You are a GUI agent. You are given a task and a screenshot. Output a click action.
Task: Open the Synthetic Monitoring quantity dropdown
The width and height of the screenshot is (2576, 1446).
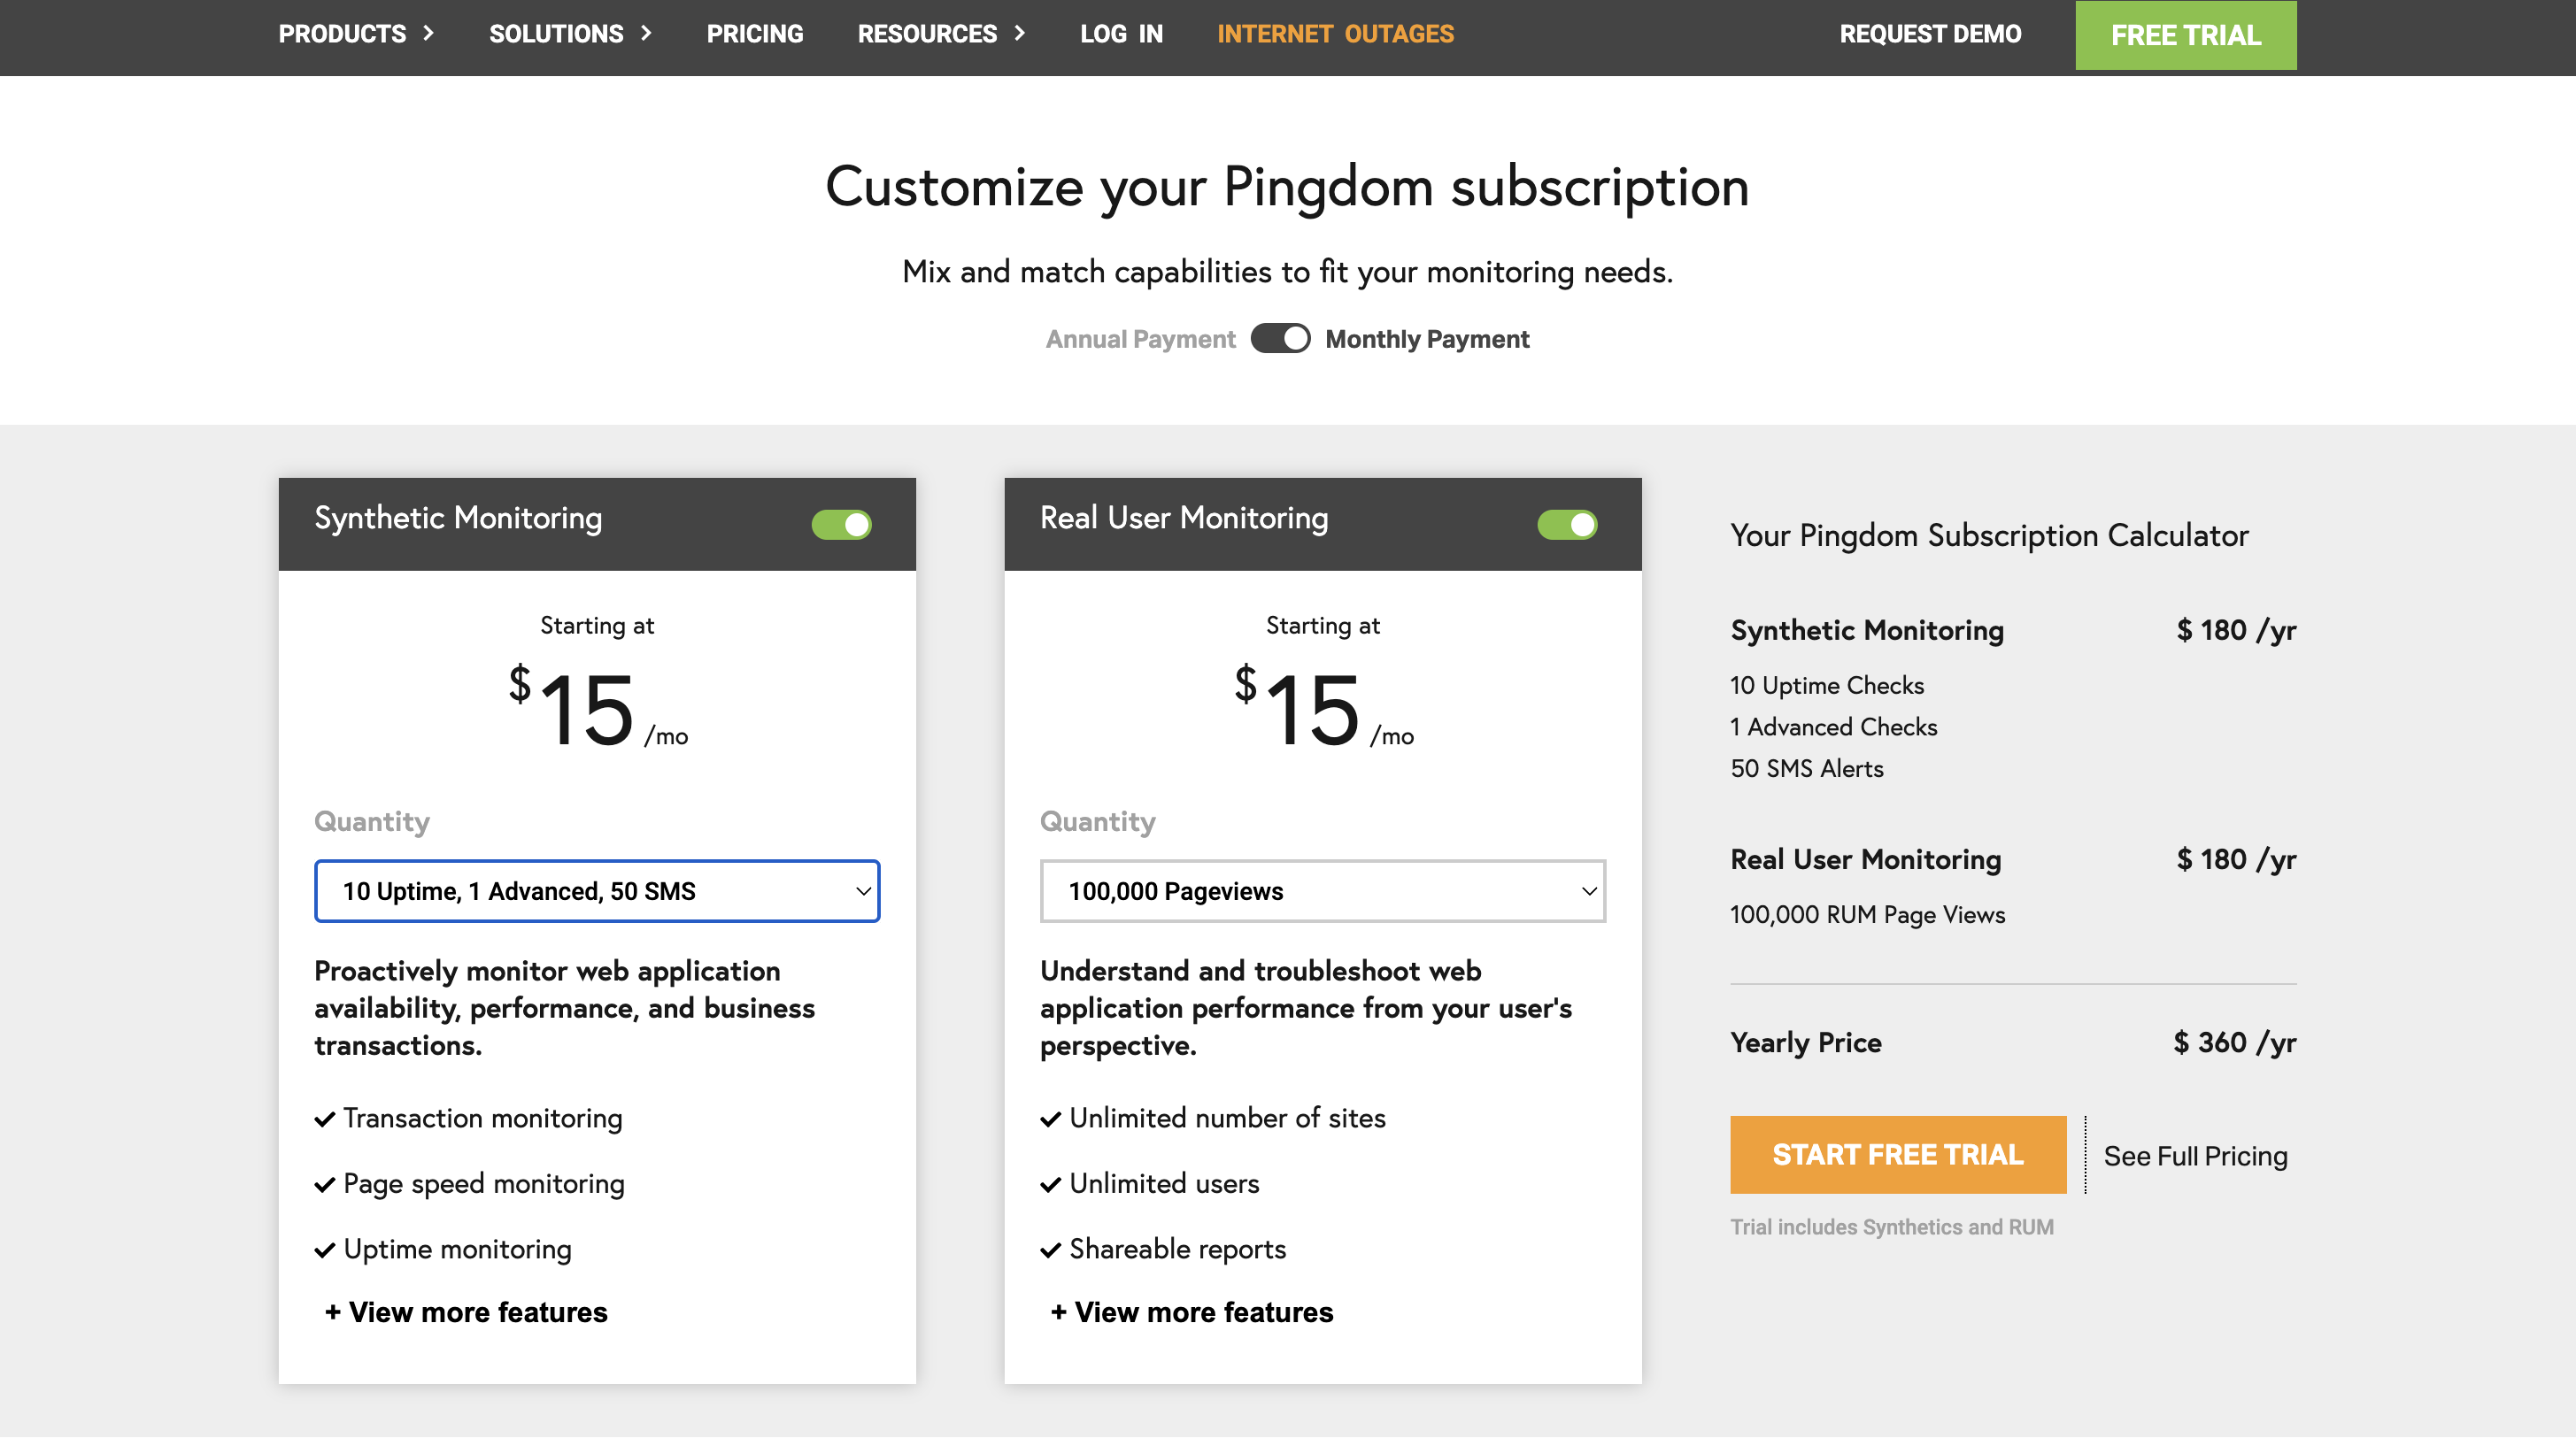coord(597,890)
